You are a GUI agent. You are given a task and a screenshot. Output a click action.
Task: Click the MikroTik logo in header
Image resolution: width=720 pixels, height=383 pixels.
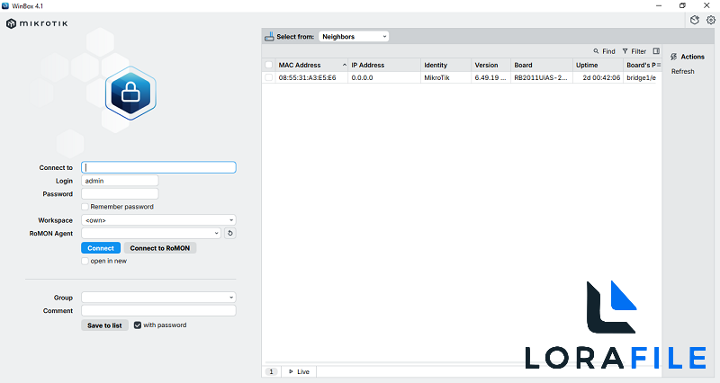coord(37,23)
